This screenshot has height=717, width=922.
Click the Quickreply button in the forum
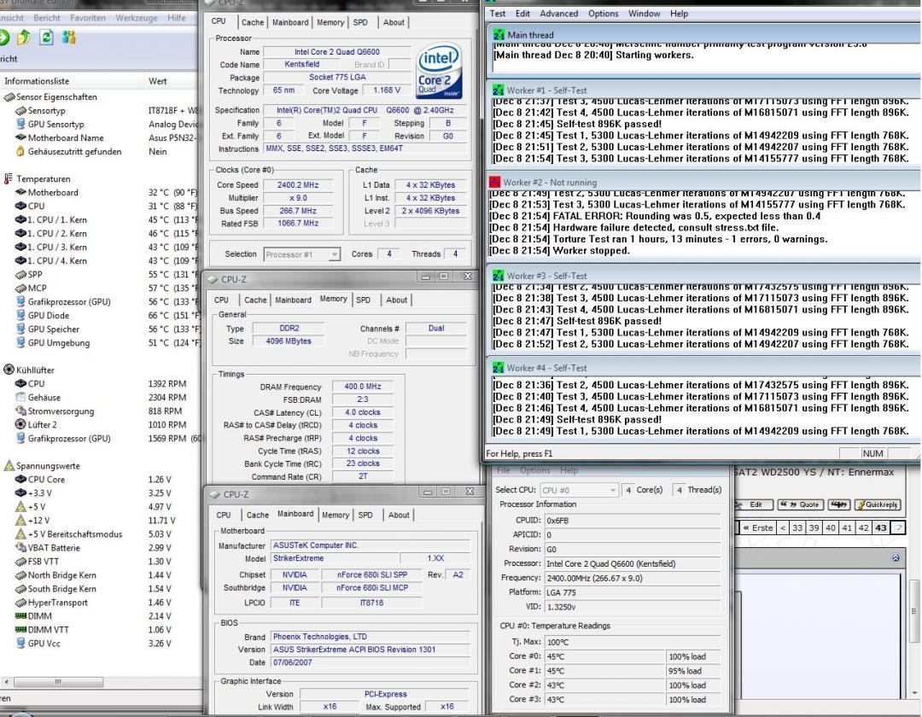pyautogui.click(x=878, y=504)
